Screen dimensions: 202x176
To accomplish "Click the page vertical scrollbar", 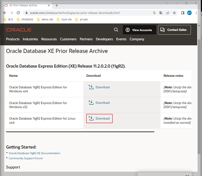I will click(199, 97).
